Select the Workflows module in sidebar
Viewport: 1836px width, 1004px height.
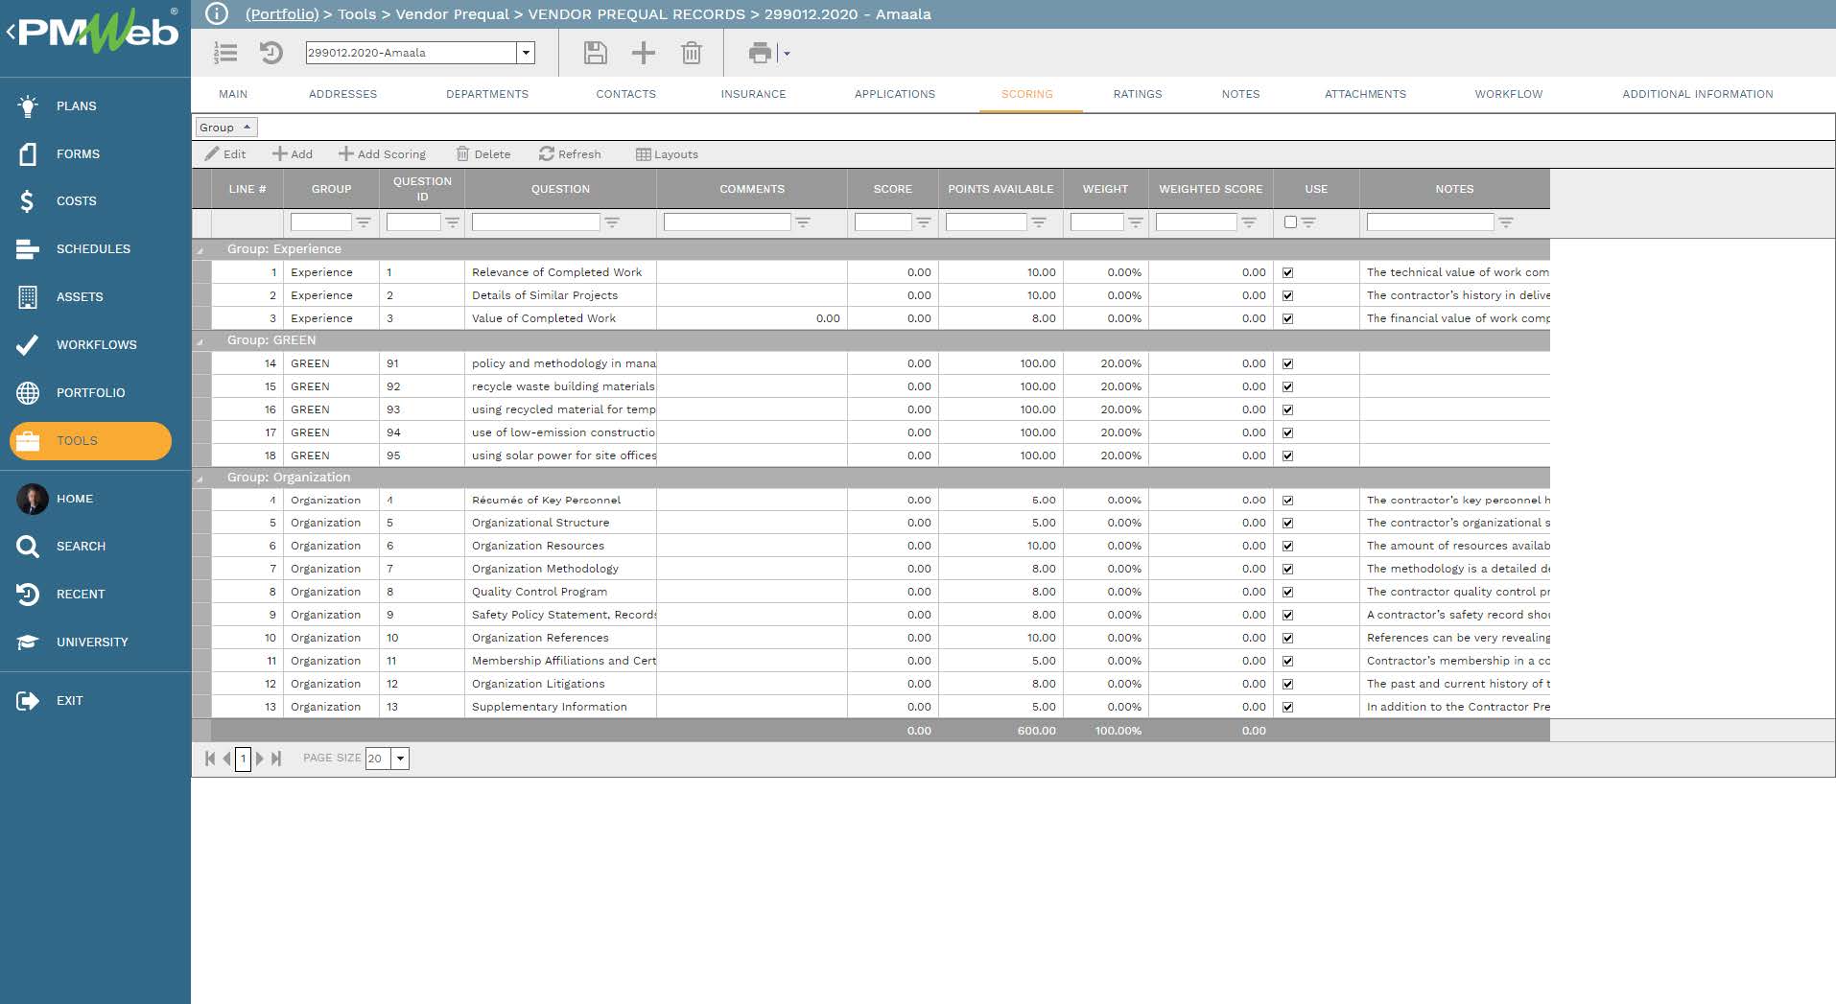[96, 344]
